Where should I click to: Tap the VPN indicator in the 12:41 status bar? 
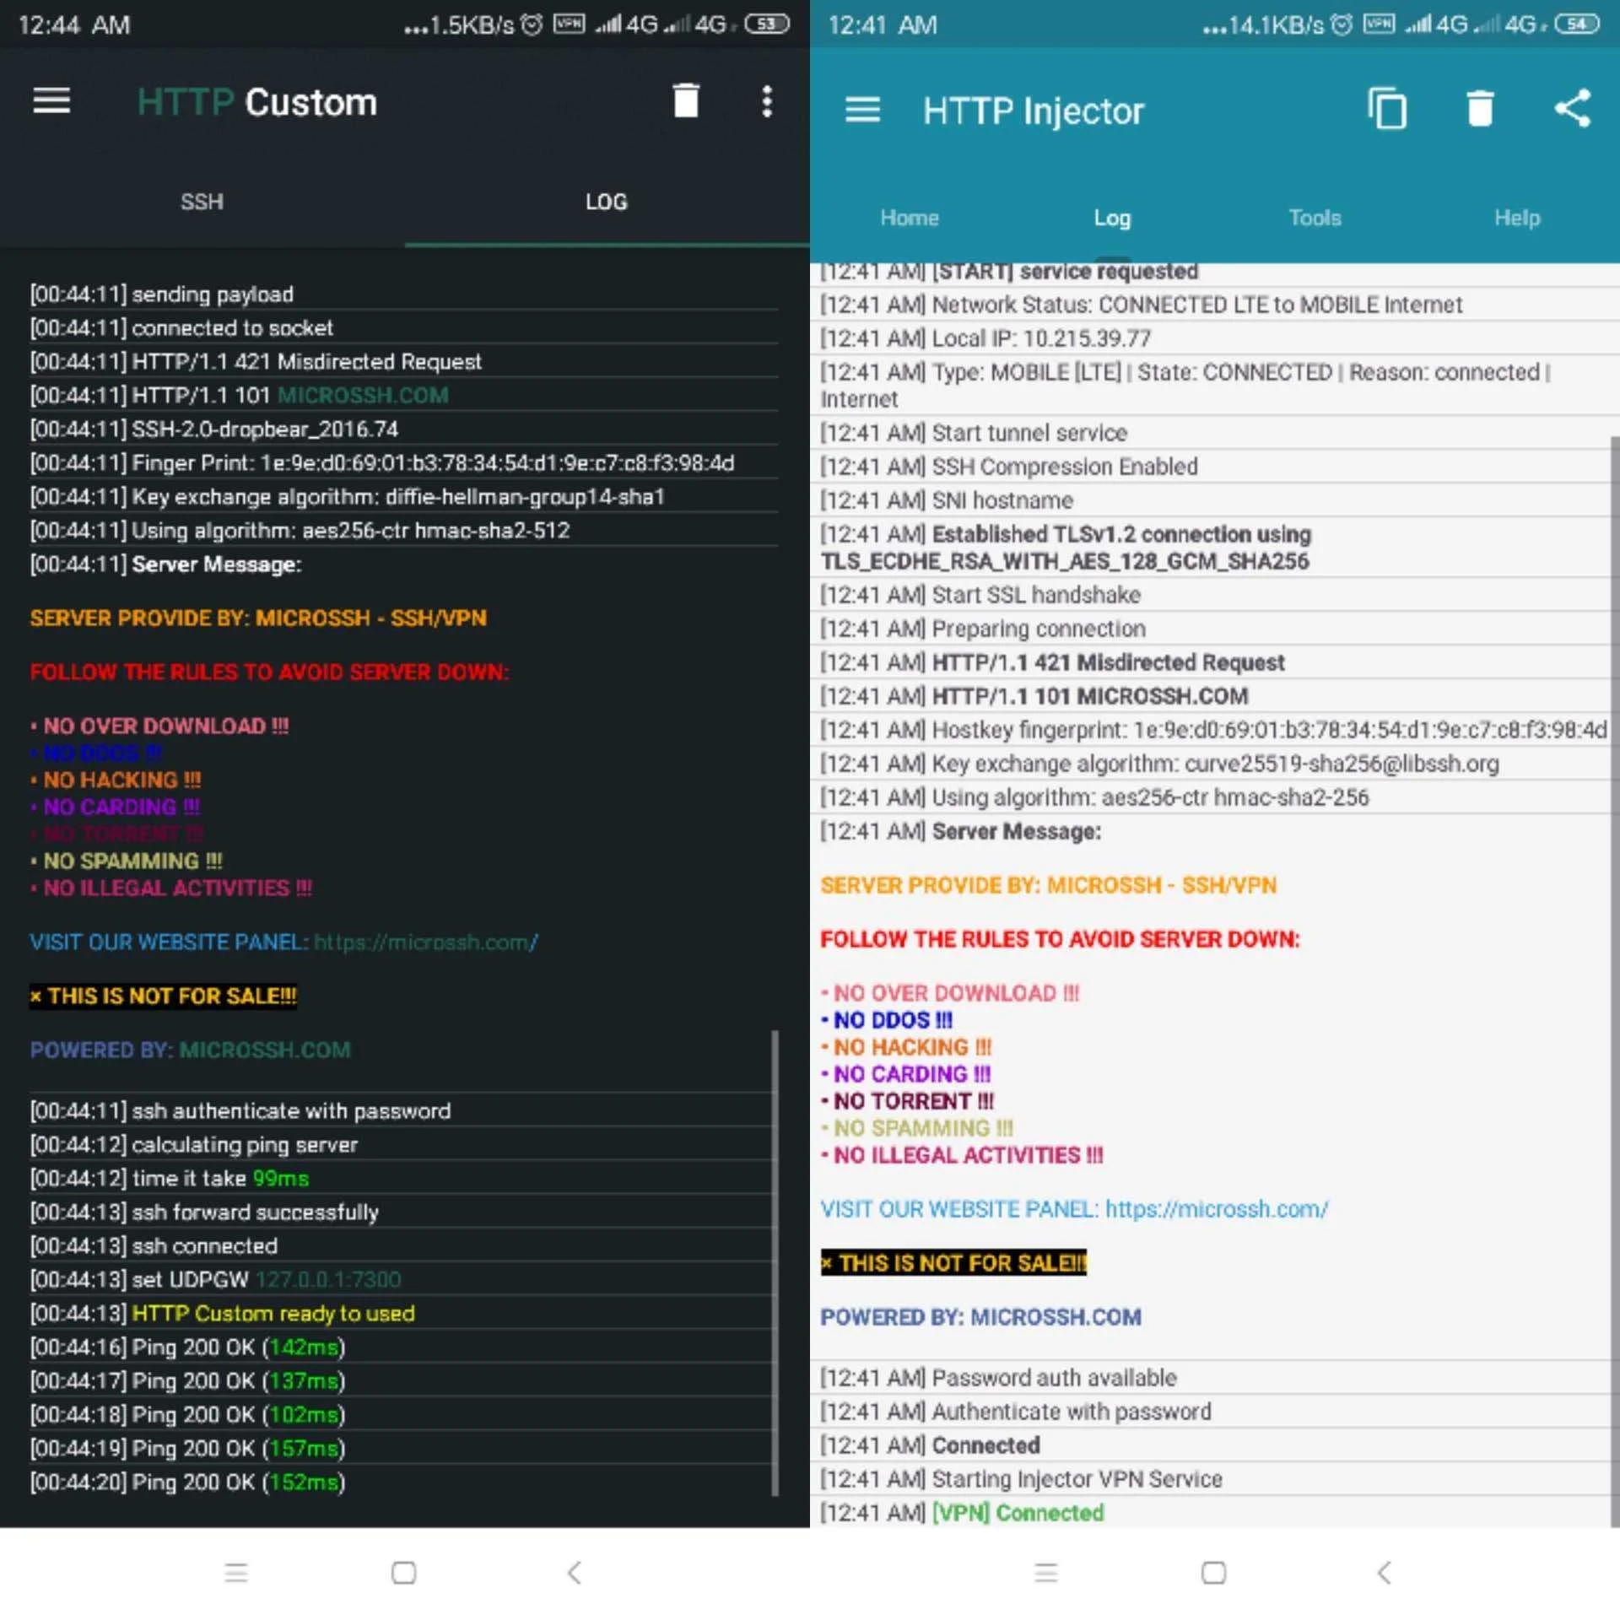click(x=1379, y=24)
